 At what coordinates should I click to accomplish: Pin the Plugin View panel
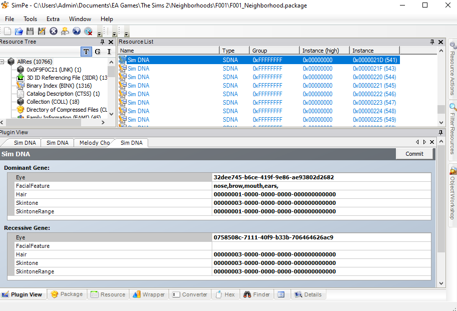(440, 132)
